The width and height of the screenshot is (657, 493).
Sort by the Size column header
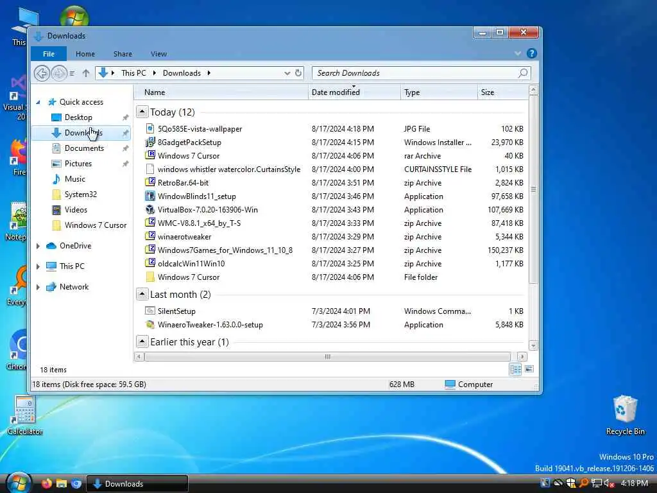pos(503,92)
